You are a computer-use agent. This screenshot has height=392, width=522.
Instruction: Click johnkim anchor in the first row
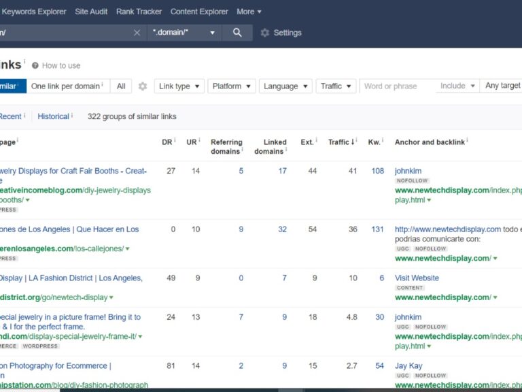click(408, 171)
